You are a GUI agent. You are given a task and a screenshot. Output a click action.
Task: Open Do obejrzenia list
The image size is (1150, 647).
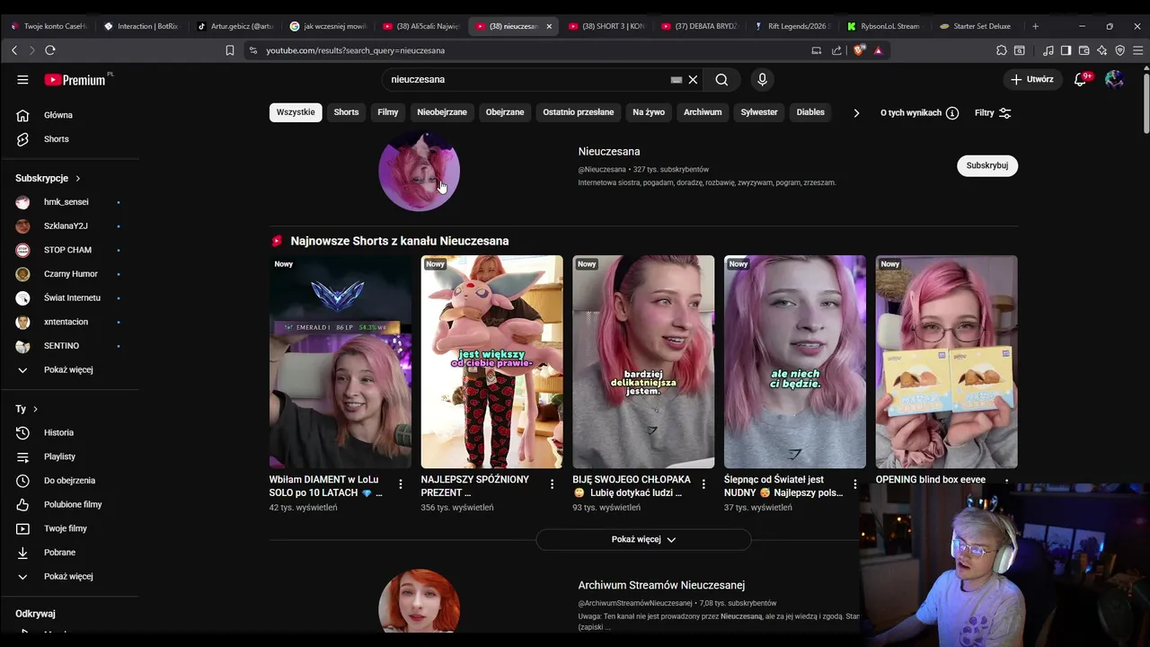point(69,481)
